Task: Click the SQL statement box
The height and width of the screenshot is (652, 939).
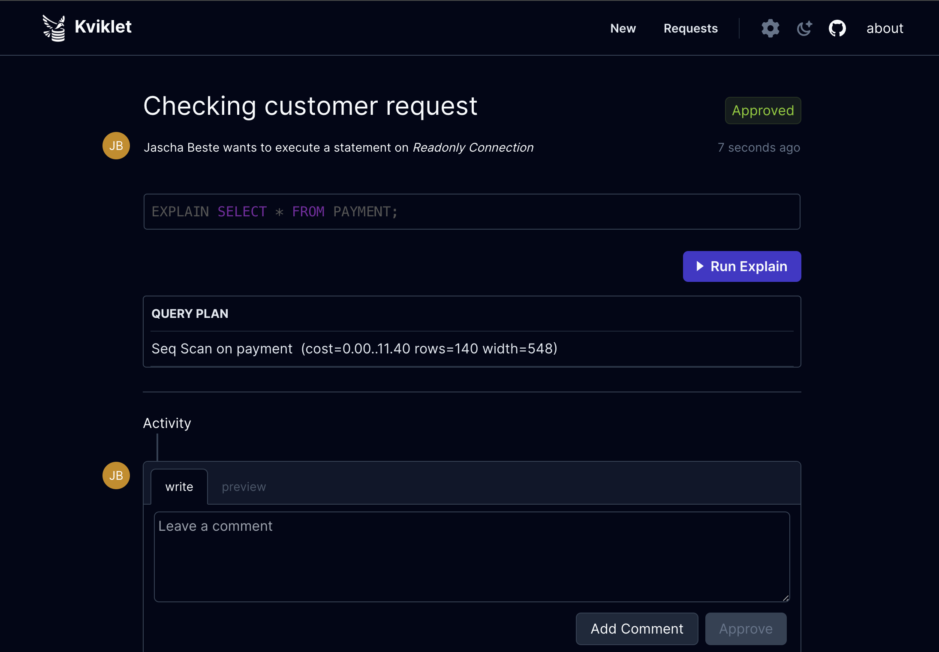Action: (x=472, y=212)
